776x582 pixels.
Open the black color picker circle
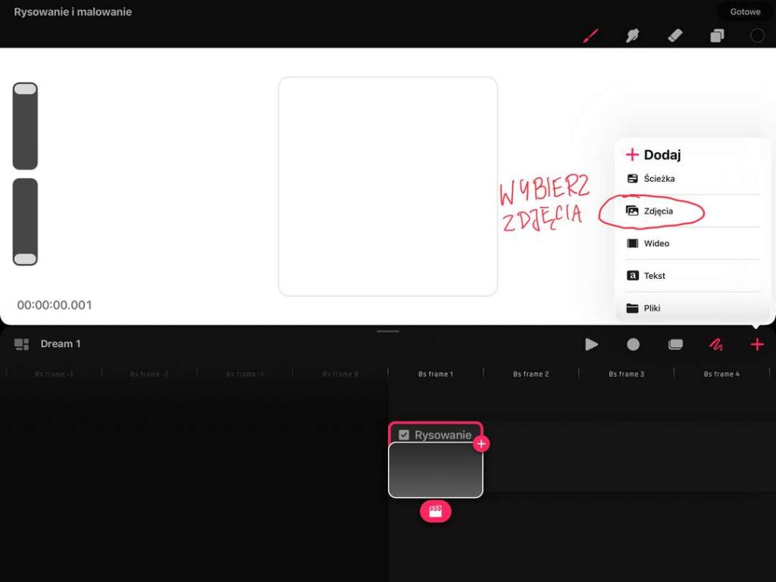(757, 36)
